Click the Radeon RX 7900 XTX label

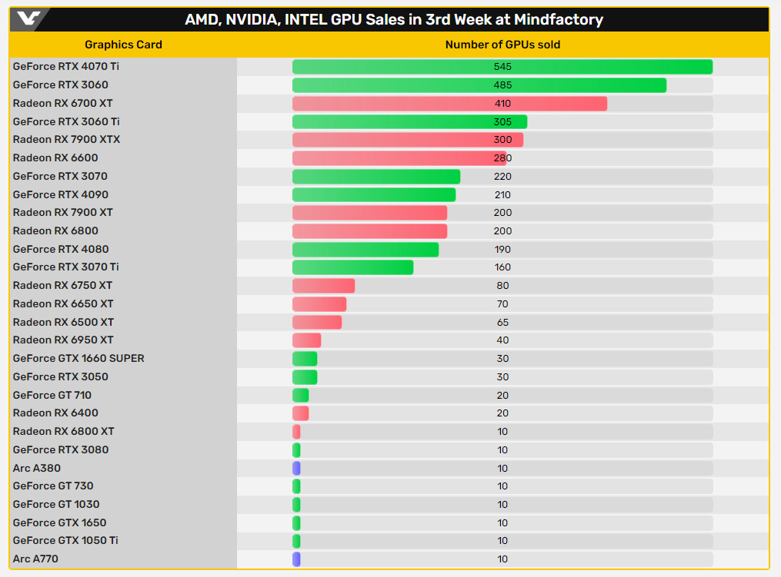[66, 140]
